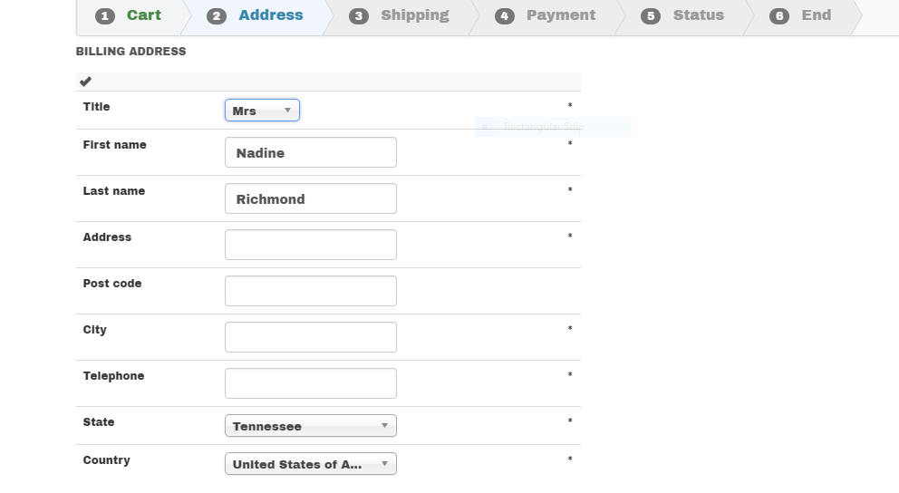
Task: Switch to the Address step tab
Action: click(270, 15)
